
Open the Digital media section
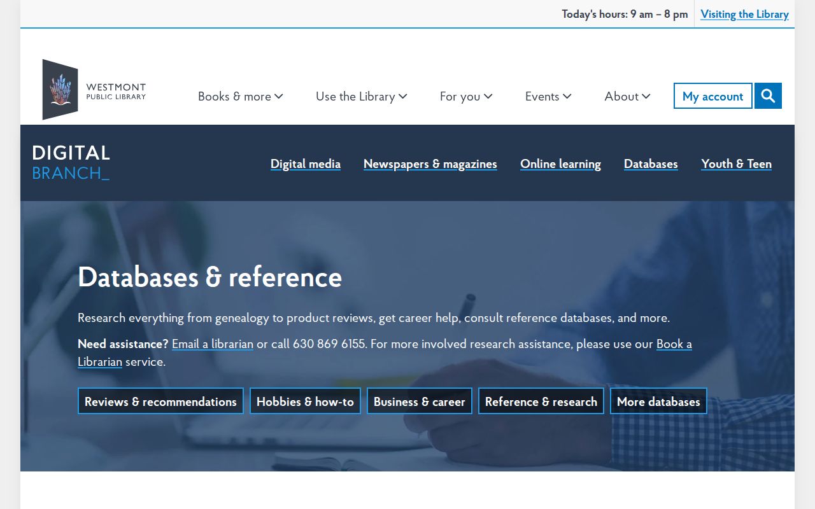pyautogui.click(x=306, y=164)
